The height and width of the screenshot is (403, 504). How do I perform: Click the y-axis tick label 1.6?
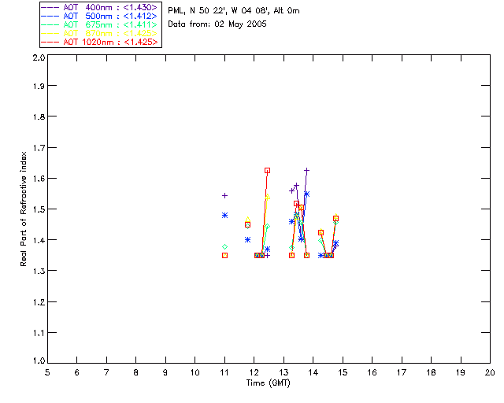click(x=39, y=179)
